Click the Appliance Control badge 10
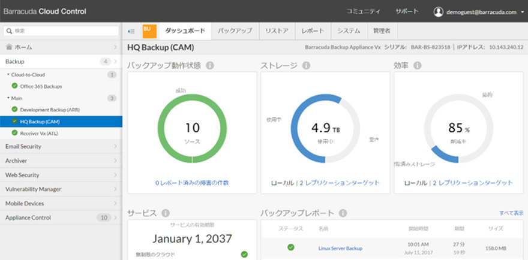 (104, 217)
